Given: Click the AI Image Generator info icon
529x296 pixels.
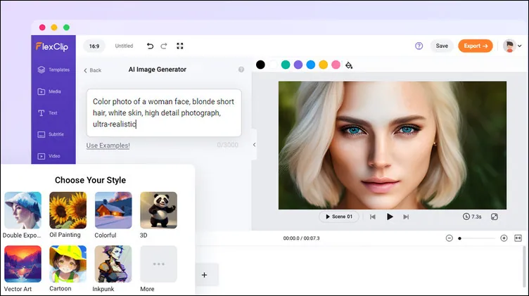Looking at the screenshot, I should tap(241, 70).
